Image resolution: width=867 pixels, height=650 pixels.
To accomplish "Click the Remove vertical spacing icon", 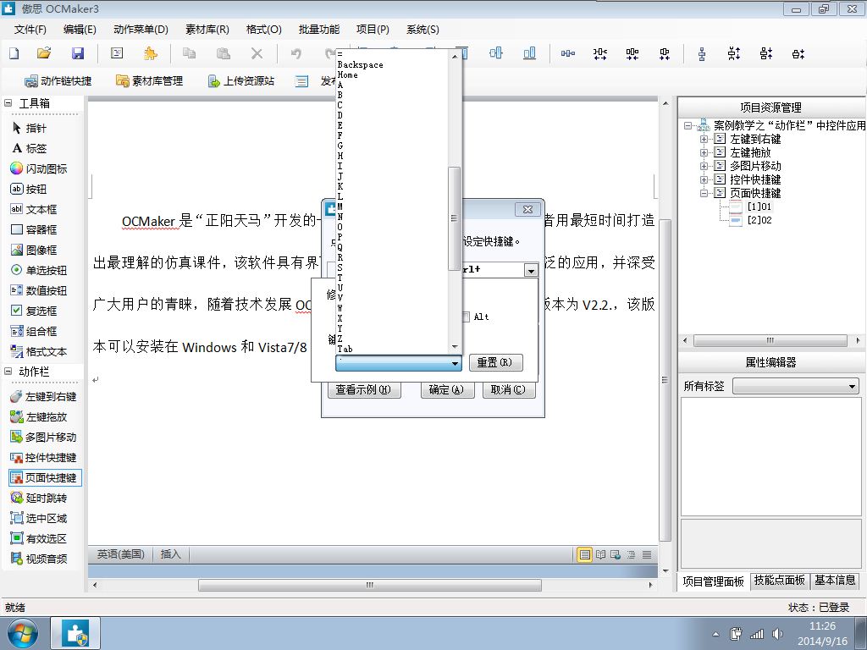I will (x=798, y=53).
